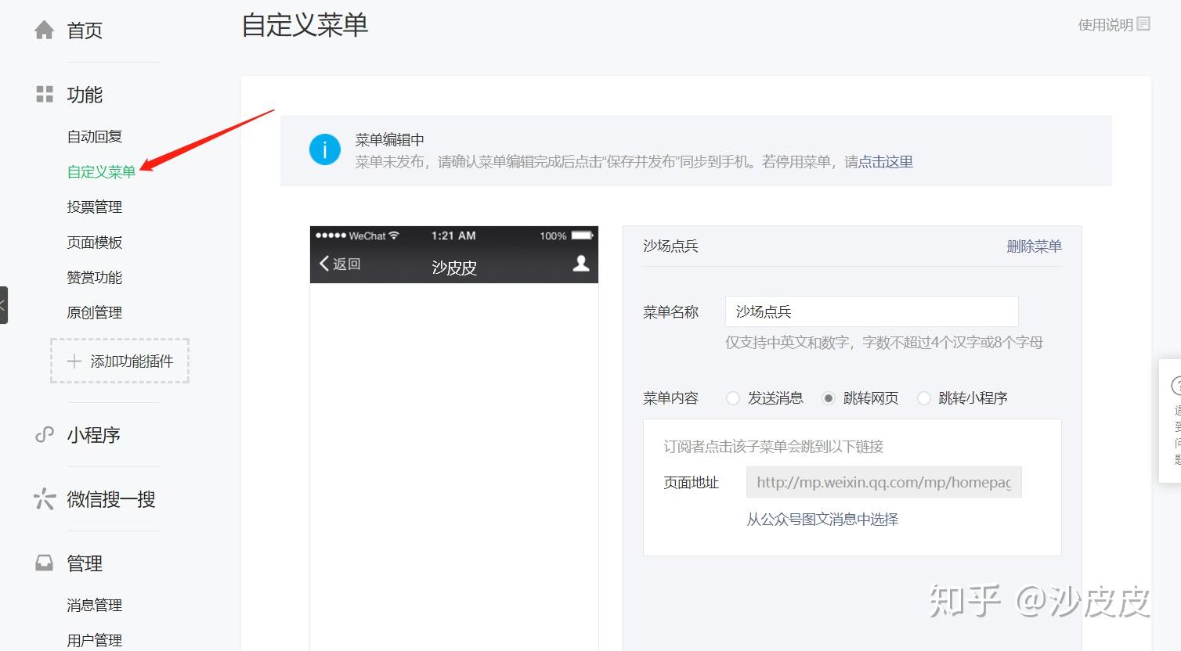This screenshot has height=651, width=1181.
Task: Click the inbox icon beside 管理
Action: tap(45, 563)
